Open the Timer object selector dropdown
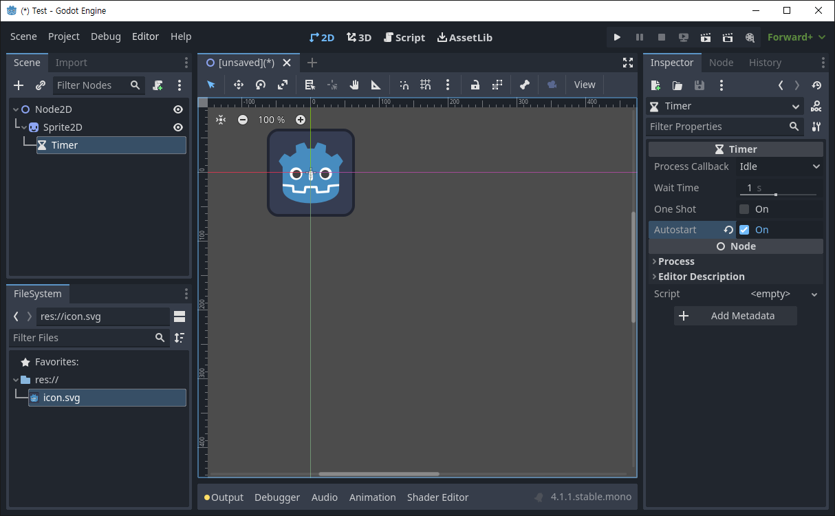This screenshot has height=516, width=835. (726, 106)
